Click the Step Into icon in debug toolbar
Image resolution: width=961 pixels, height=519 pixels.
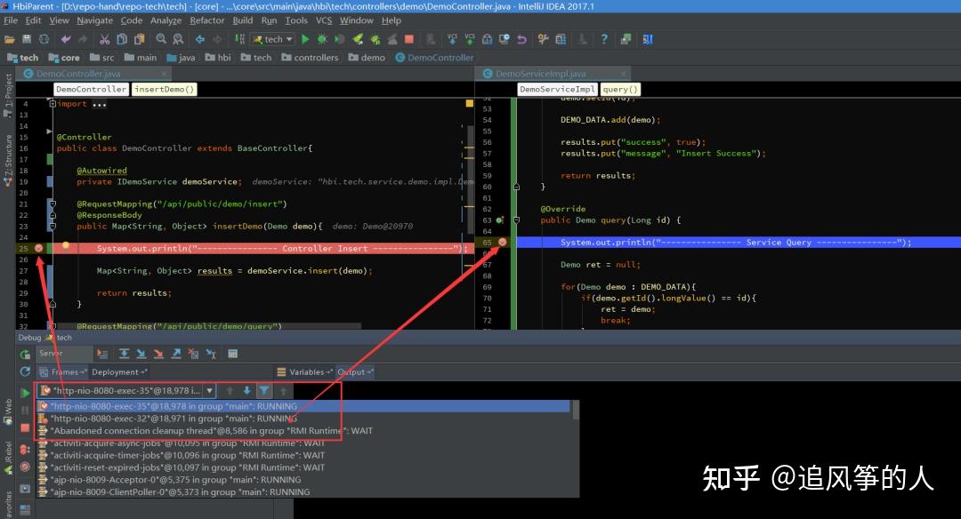141,354
